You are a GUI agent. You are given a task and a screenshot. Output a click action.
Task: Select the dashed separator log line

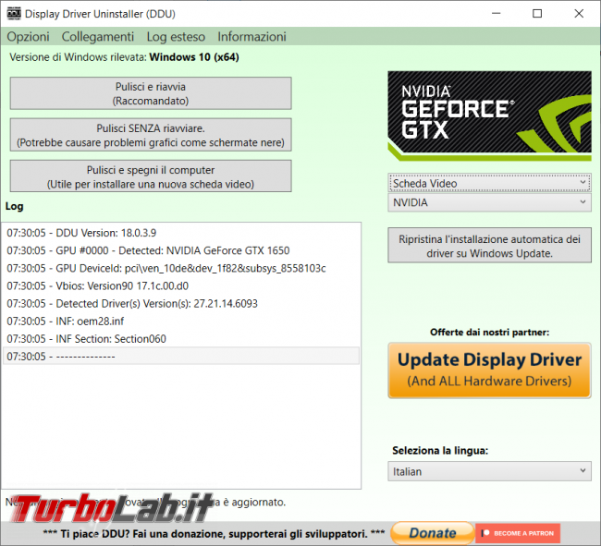[x=181, y=356]
